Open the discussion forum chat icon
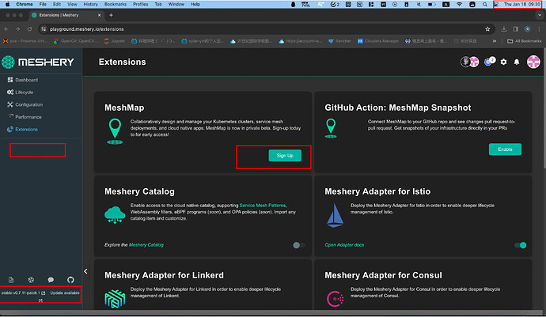This screenshot has width=546, height=317. [x=51, y=280]
